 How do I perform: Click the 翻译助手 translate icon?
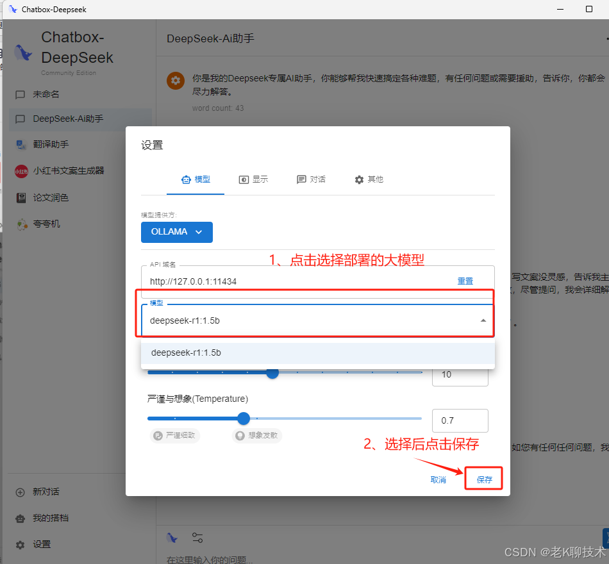[x=21, y=145]
